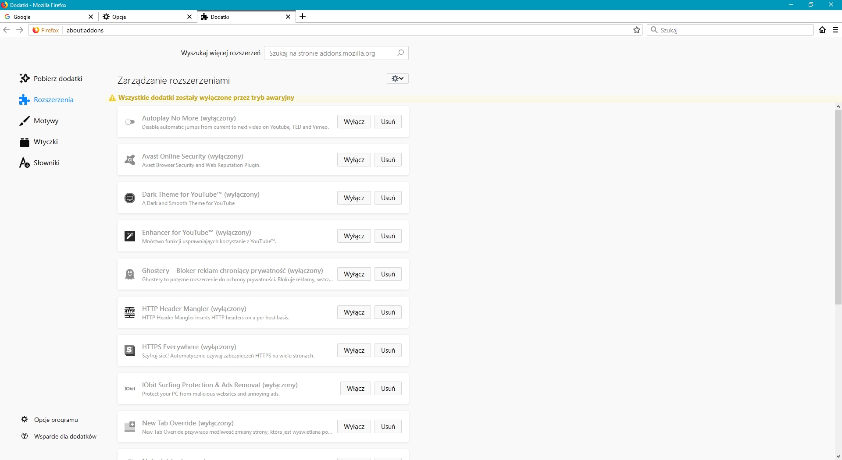Bookmark this page with the star icon
The image size is (842, 460).
click(x=637, y=30)
